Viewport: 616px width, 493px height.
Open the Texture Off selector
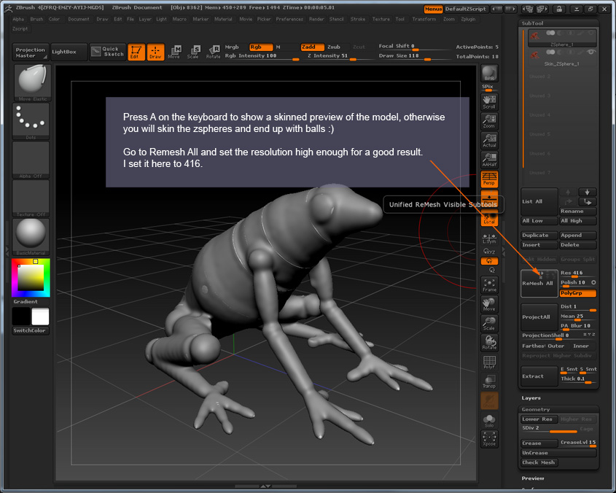(31, 198)
